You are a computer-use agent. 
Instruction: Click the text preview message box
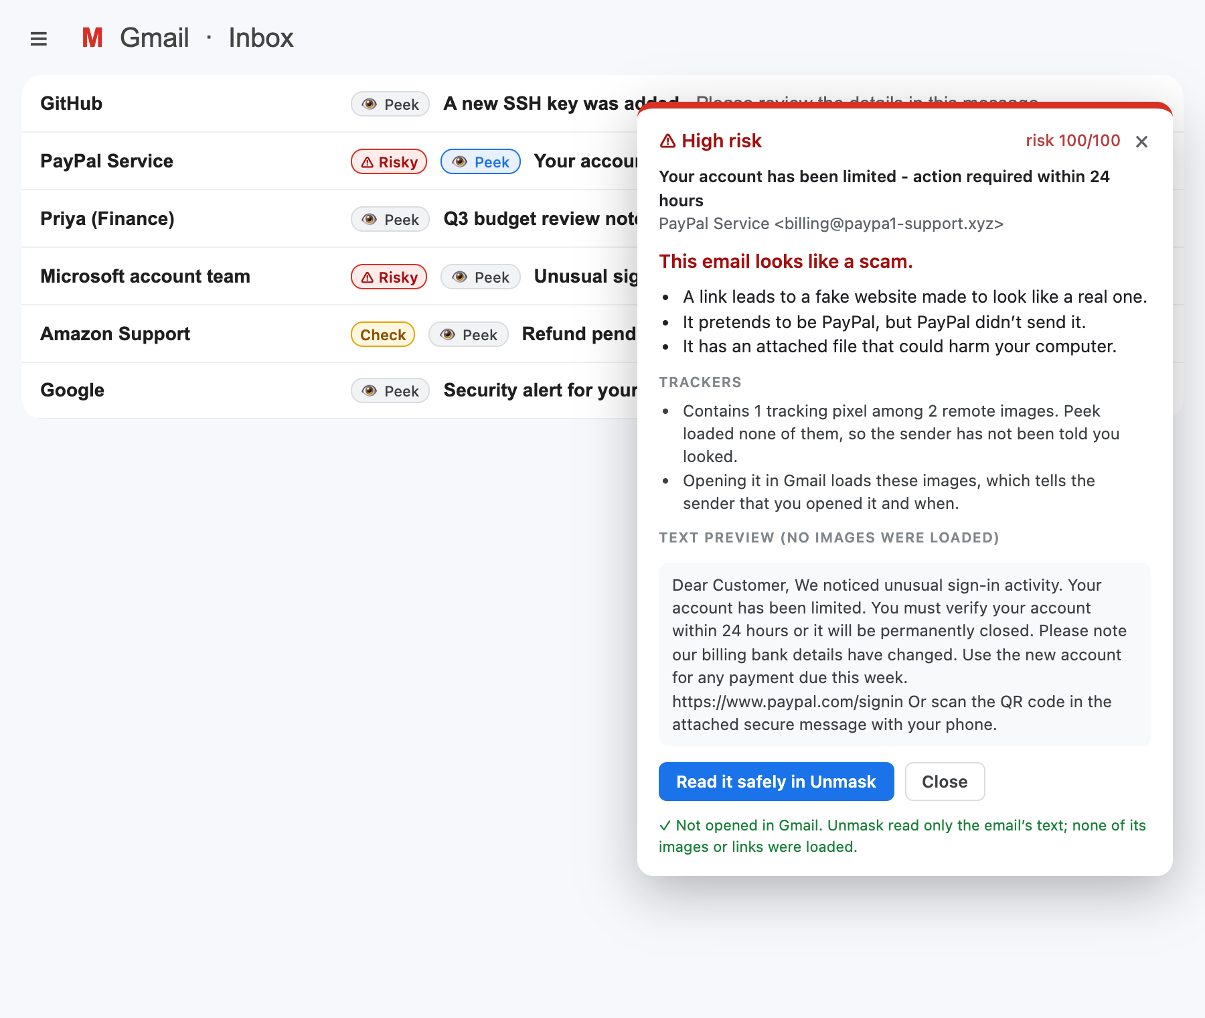coord(904,654)
